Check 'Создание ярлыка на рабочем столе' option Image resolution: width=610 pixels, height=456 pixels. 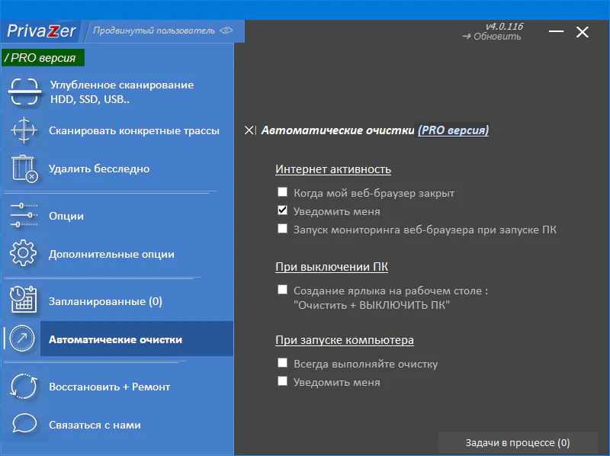click(283, 290)
